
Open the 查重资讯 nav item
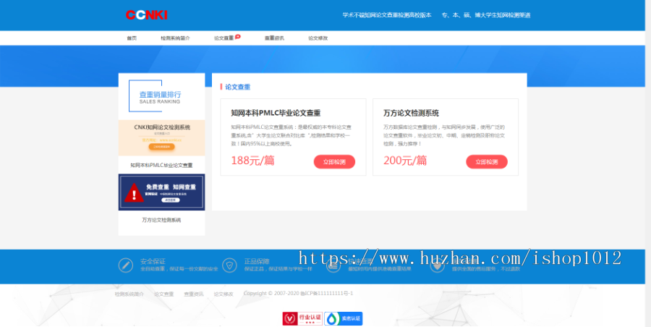[x=274, y=38]
